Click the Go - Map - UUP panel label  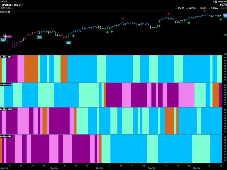click(x=6, y=136)
